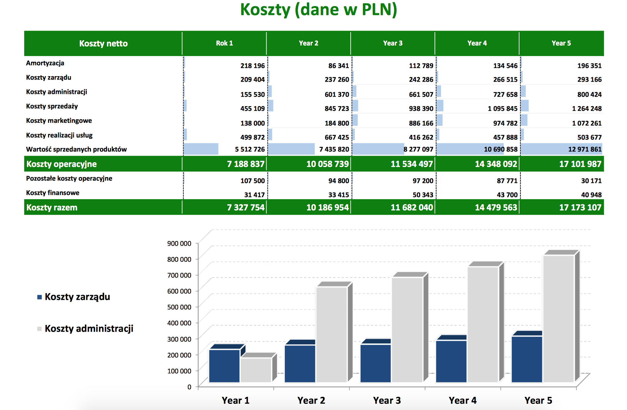Screen dimensions: 627x410
Task: Select the cell with value 86 341
Action: click(x=339, y=66)
